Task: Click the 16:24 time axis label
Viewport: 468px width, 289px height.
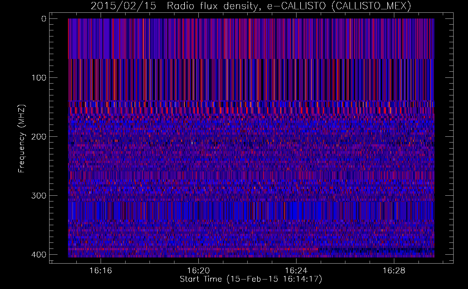Action: coord(296,271)
